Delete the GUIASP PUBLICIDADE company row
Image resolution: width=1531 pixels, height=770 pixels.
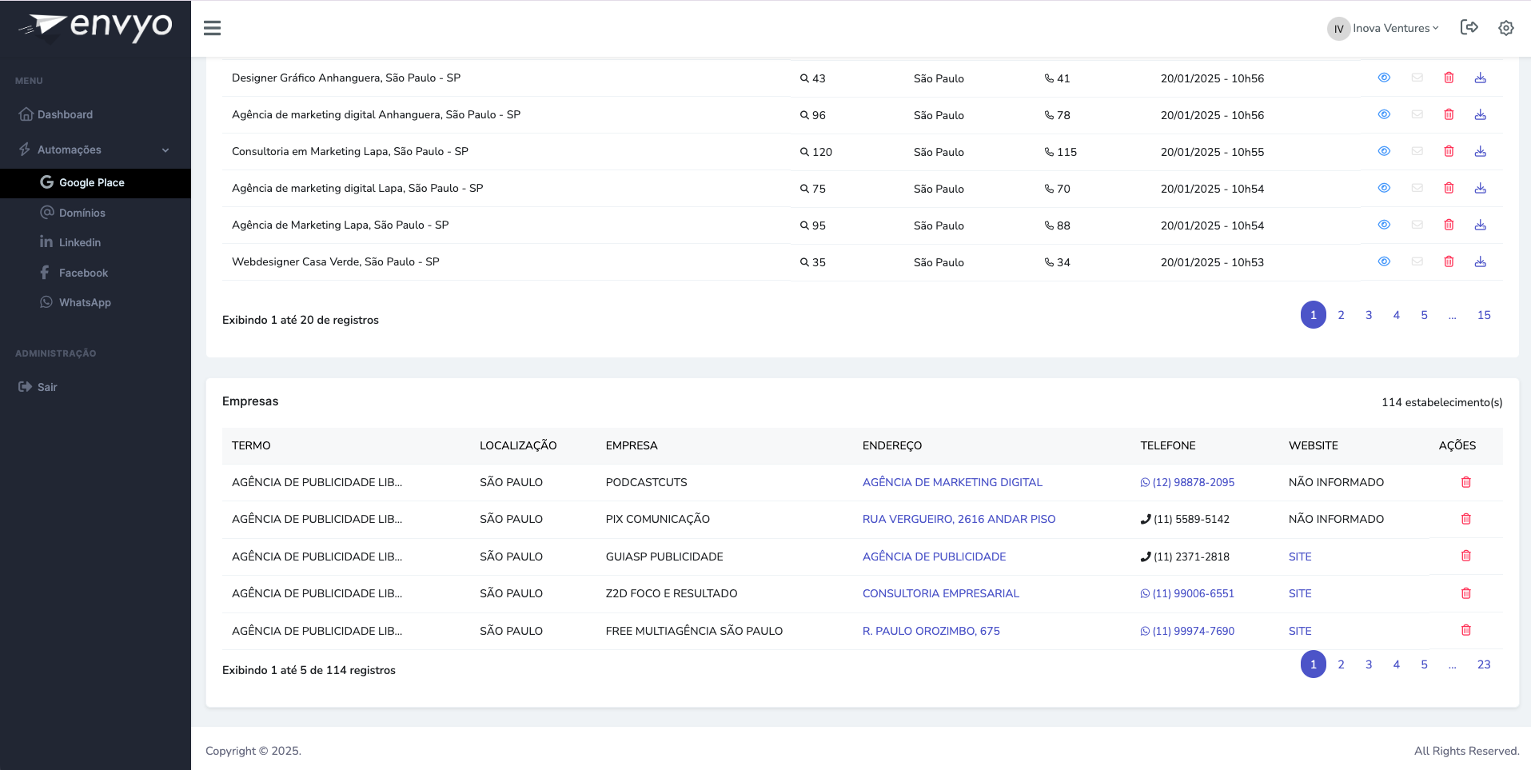coord(1466,556)
